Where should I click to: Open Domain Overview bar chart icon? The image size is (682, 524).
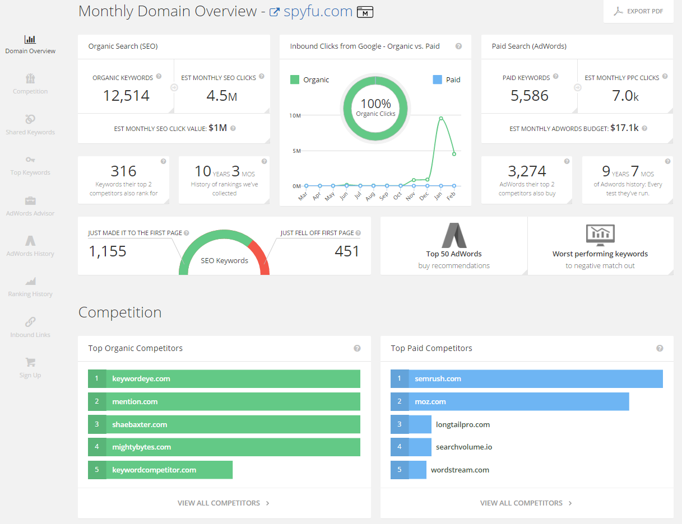pos(30,39)
